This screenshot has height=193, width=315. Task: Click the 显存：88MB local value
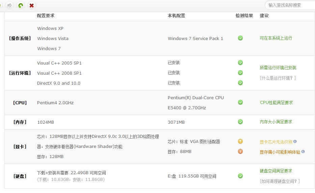click(x=180, y=152)
